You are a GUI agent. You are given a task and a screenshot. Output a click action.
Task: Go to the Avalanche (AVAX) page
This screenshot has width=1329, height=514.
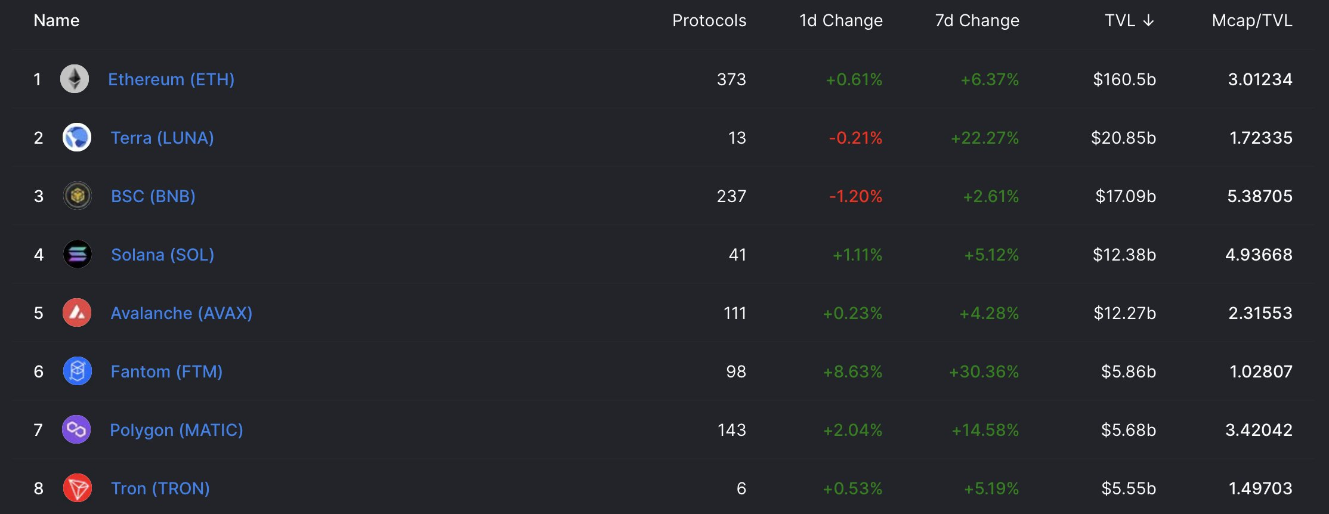pyautogui.click(x=181, y=313)
